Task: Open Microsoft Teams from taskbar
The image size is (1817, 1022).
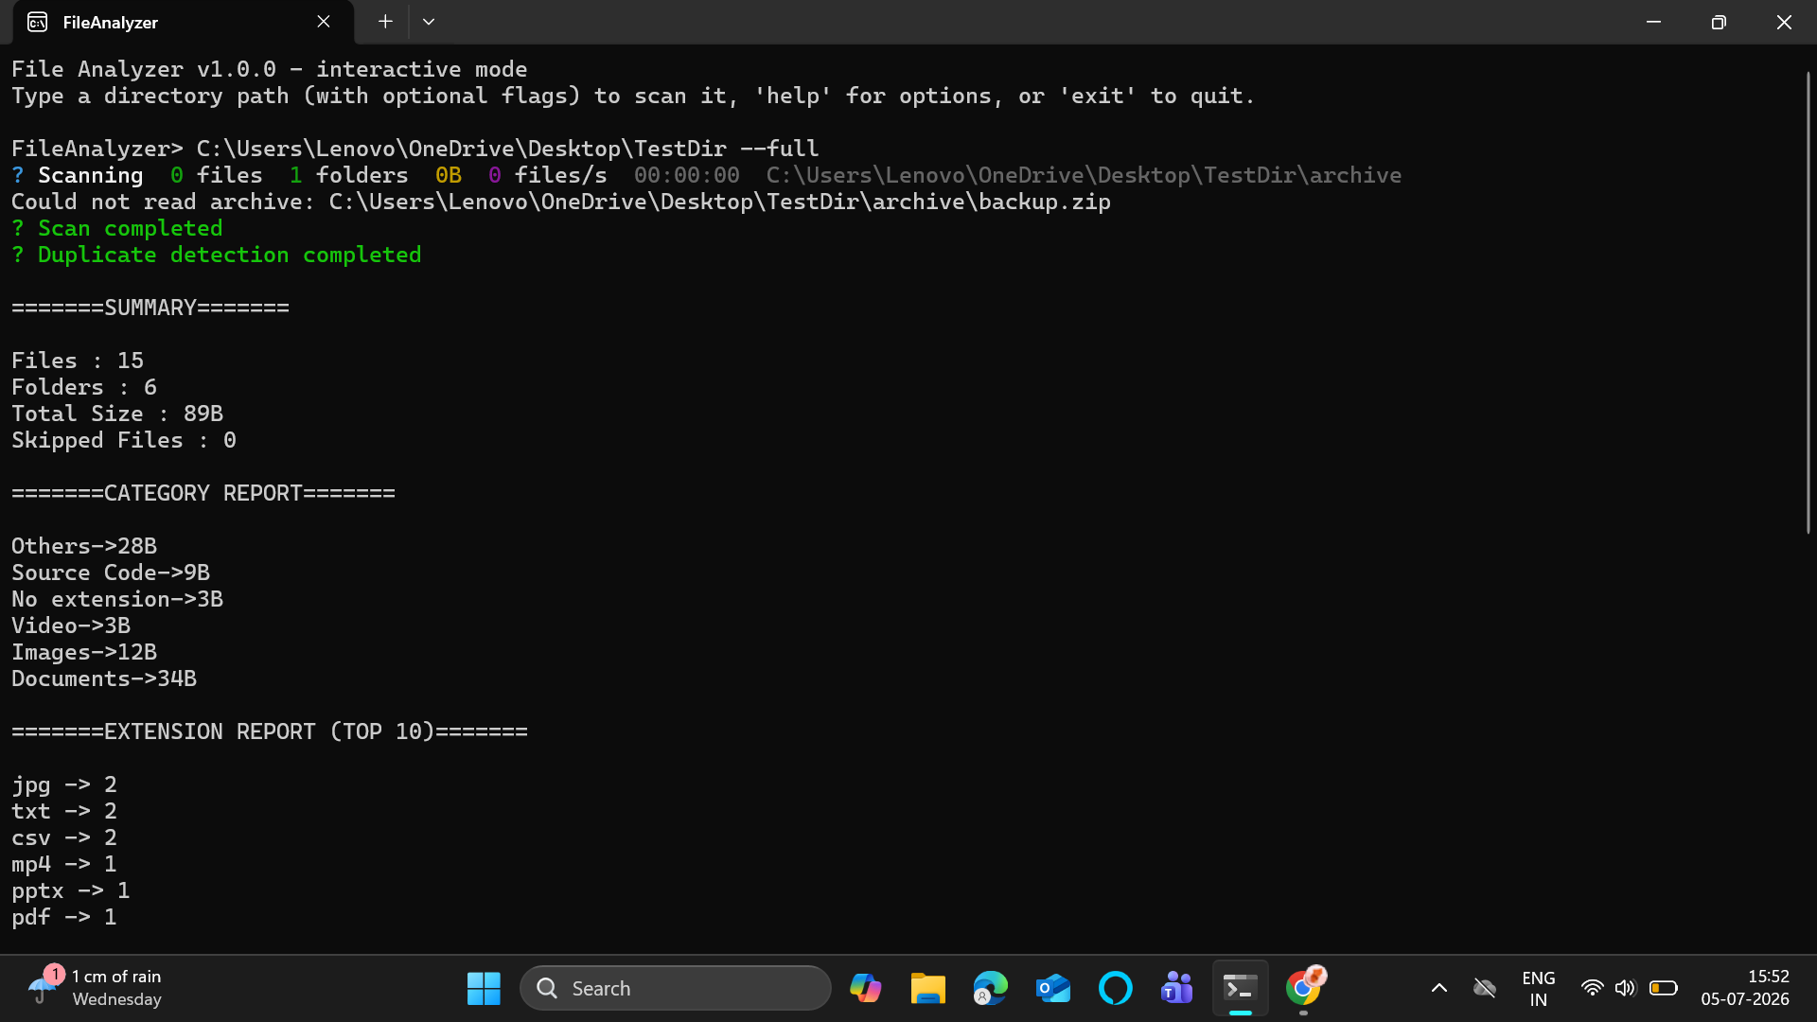Action: 1177,989
